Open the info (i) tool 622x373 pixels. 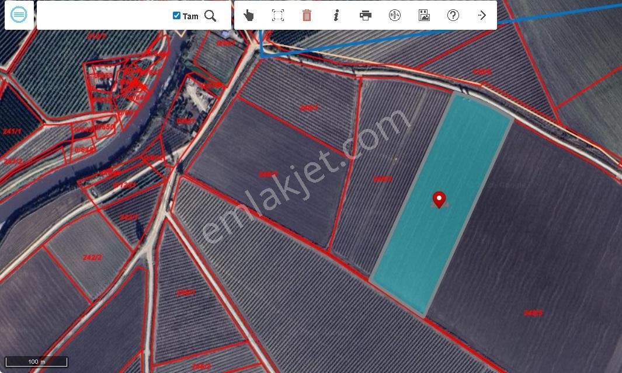coord(336,15)
